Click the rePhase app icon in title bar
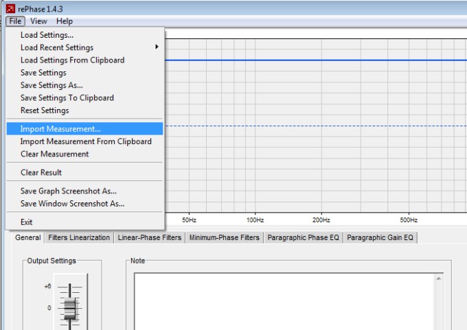This screenshot has width=467, height=330. tap(10, 9)
